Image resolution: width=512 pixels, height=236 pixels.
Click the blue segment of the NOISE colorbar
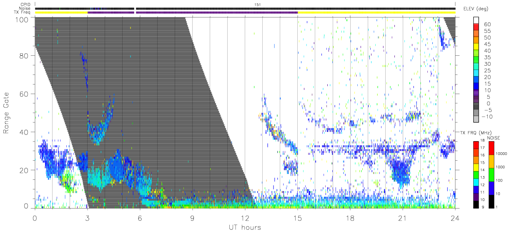pyautogui.click(x=492, y=187)
